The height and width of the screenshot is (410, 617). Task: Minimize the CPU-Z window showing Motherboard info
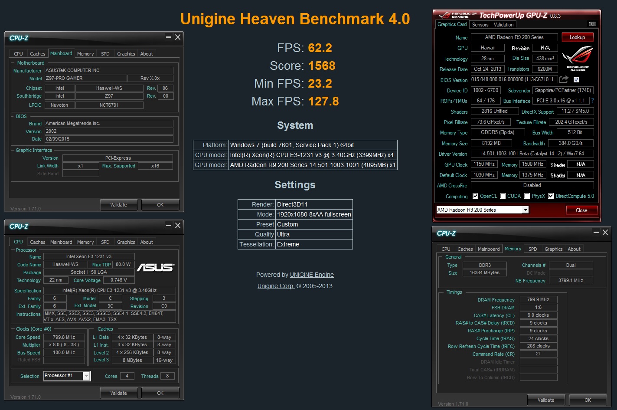(168, 37)
